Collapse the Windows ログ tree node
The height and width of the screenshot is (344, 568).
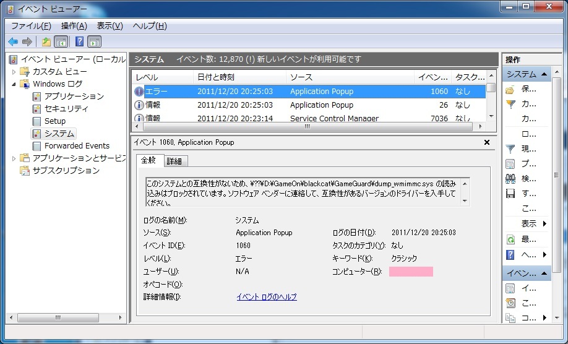(x=14, y=84)
